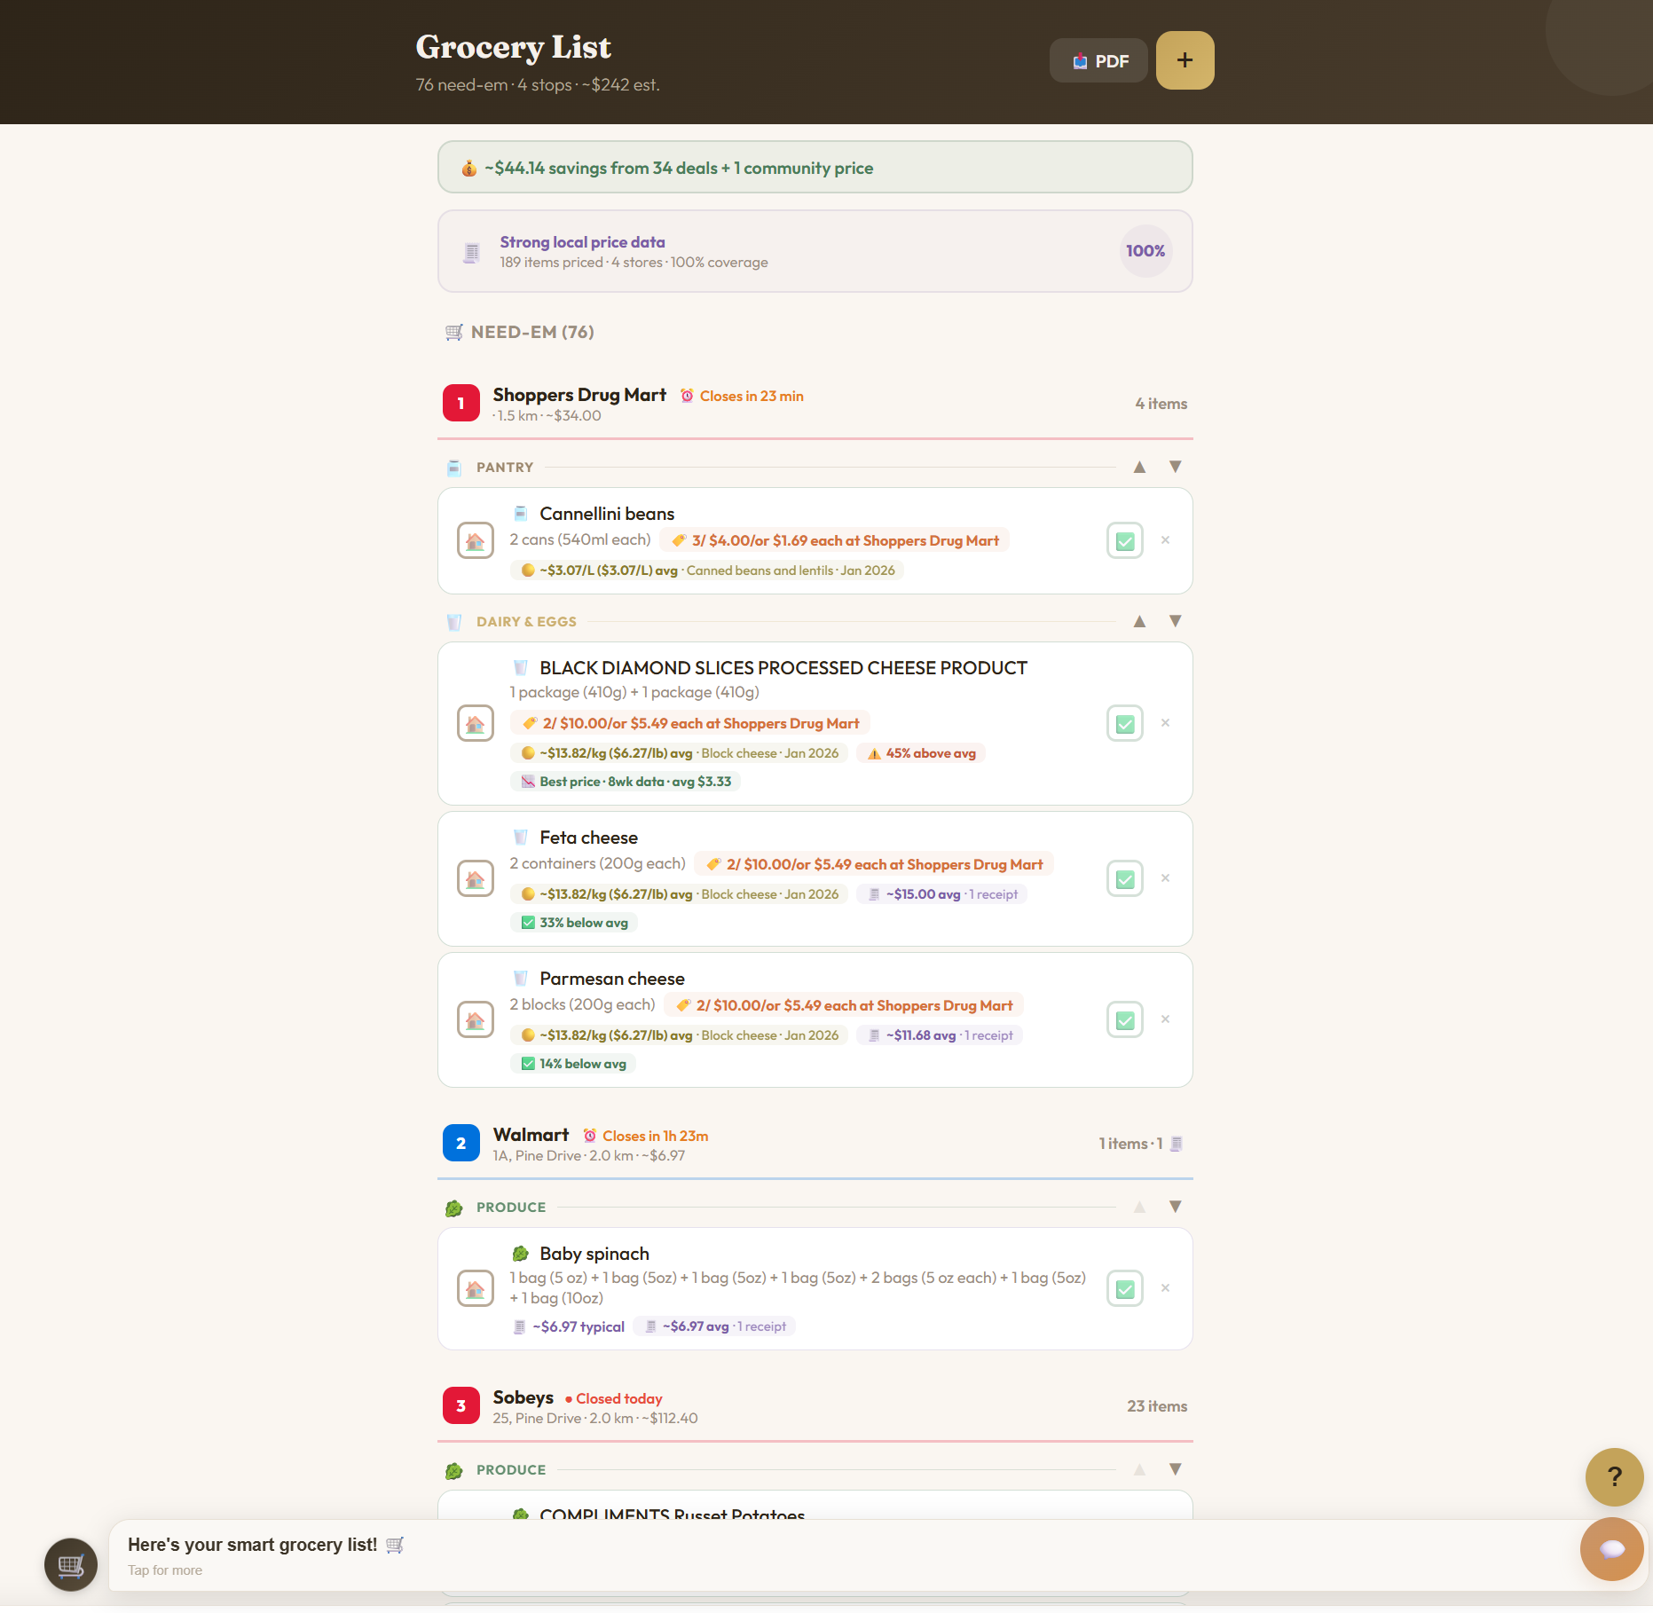Collapse the Produce section under Walmart
The height and width of the screenshot is (1613, 1653).
tap(1175, 1207)
